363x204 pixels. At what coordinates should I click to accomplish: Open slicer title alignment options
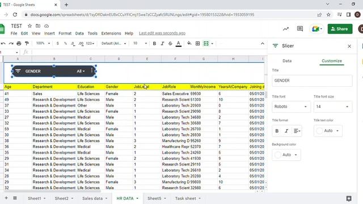click(297, 131)
